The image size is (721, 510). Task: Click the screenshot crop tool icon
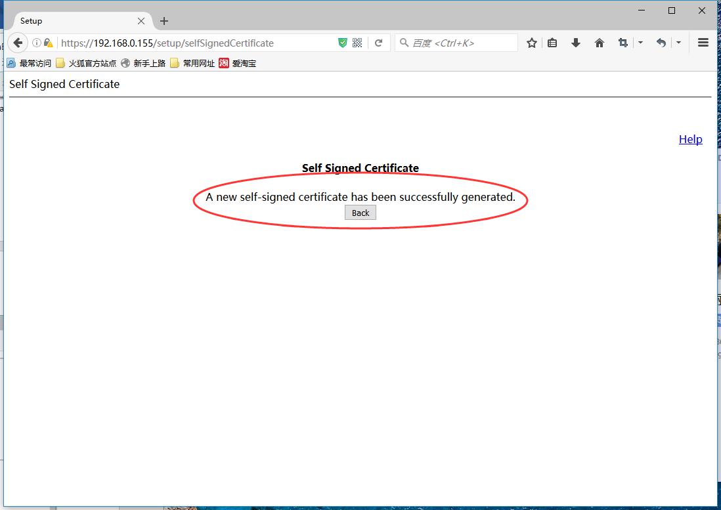pyautogui.click(x=623, y=43)
